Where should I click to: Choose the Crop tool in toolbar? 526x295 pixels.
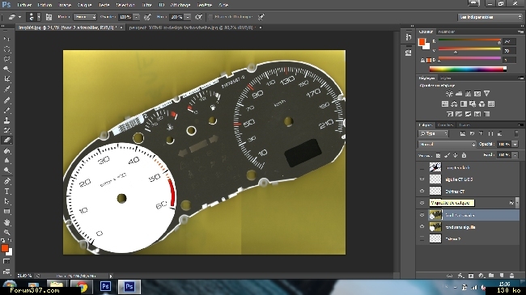tap(6, 78)
